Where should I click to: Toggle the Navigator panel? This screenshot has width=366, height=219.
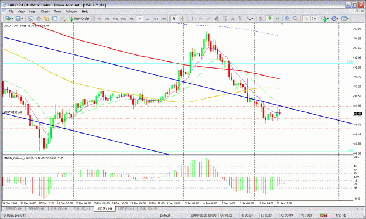46,19
